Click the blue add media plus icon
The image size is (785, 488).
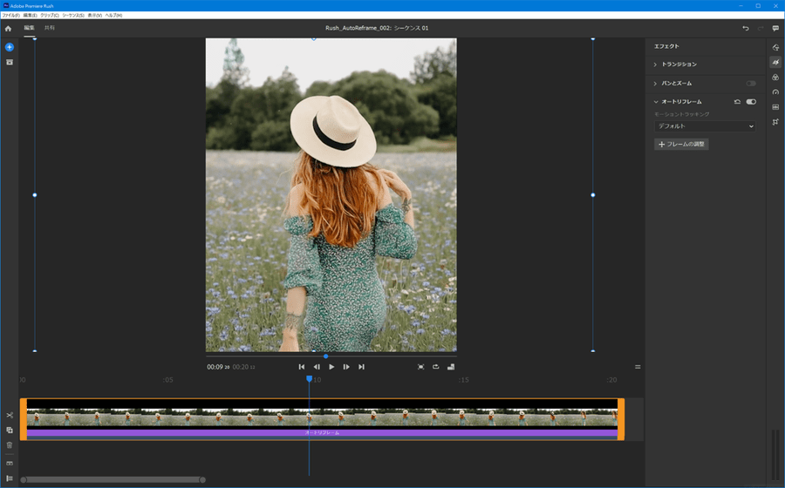click(9, 47)
